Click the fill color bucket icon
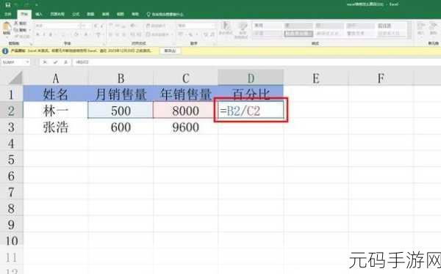 click(x=76, y=34)
